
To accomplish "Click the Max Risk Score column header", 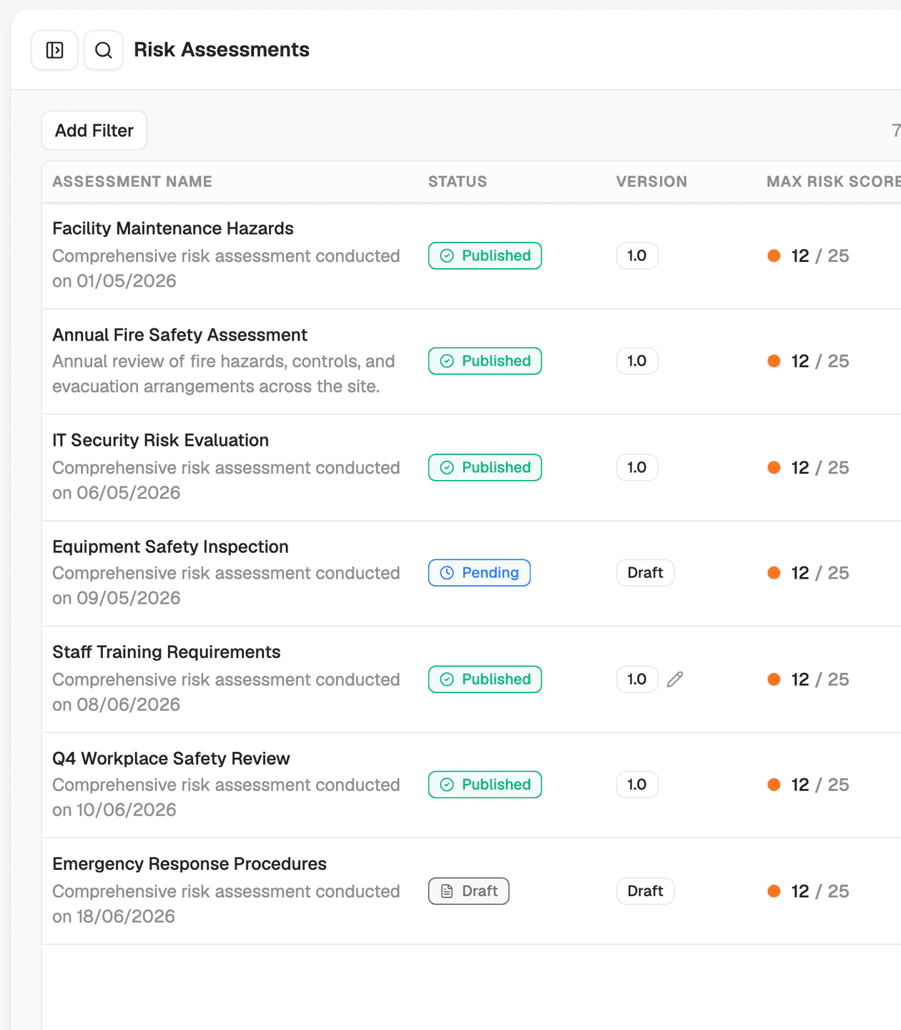I will (x=833, y=182).
